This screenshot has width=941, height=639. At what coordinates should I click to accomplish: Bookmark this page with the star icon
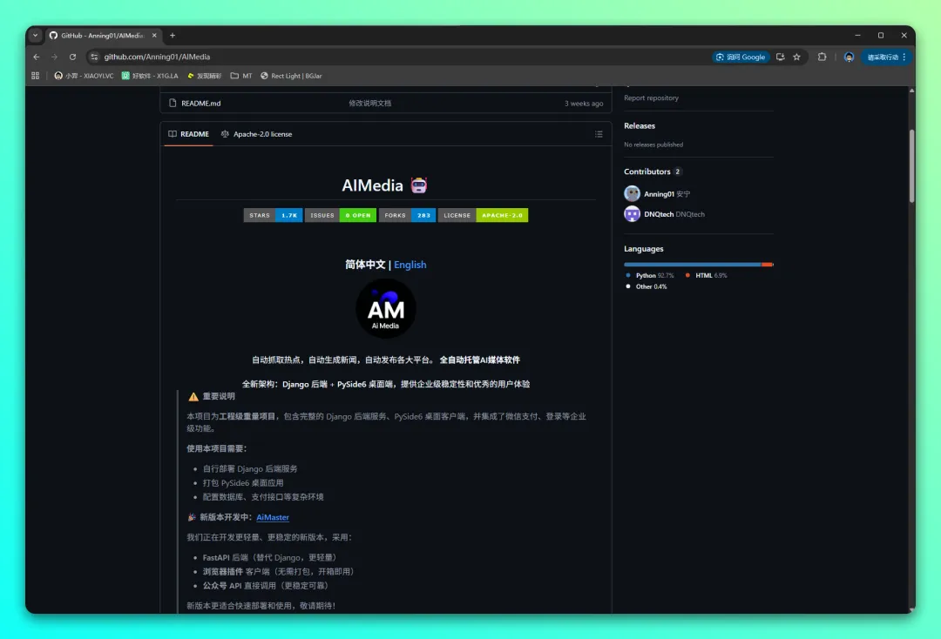pos(797,57)
